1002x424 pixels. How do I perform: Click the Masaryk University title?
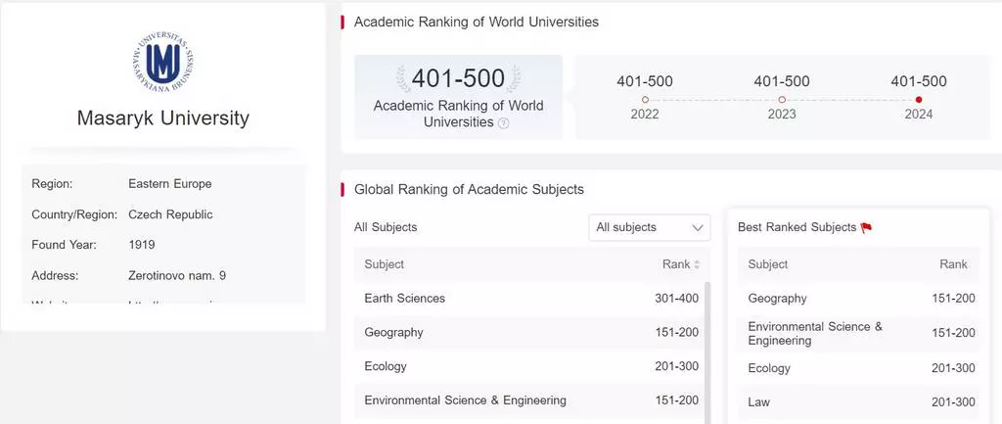163,118
